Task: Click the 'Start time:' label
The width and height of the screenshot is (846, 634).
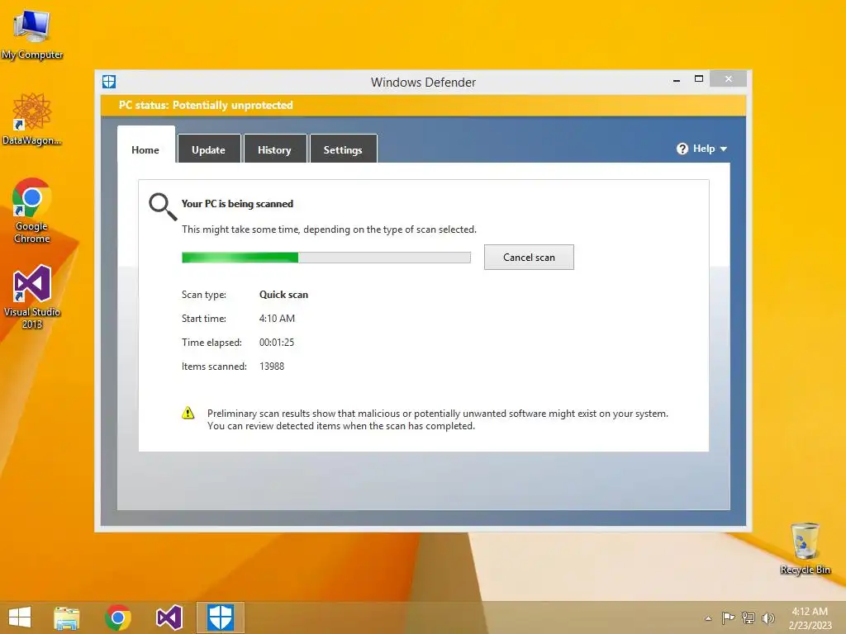Action: coord(204,318)
